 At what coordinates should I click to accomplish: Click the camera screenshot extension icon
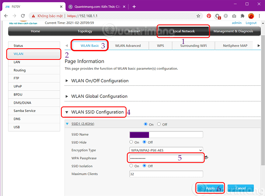[x=234, y=16]
